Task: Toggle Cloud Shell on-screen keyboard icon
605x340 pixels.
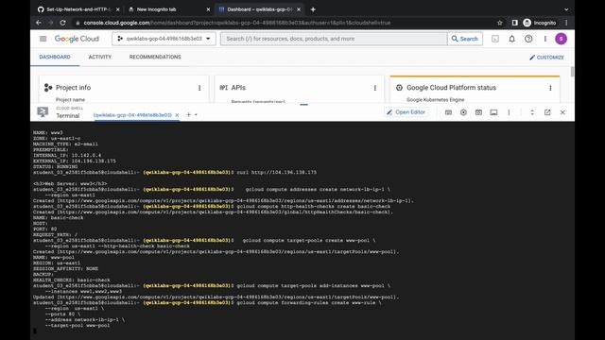Action: click(448, 112)
